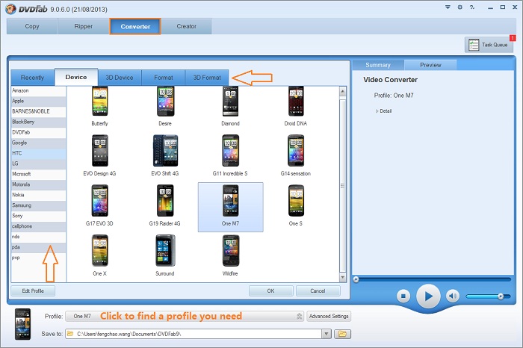The height and width of the screenshot is (348, 523).
Task: Open the title bar dropdown menu arrow
Action: (448, 7)
